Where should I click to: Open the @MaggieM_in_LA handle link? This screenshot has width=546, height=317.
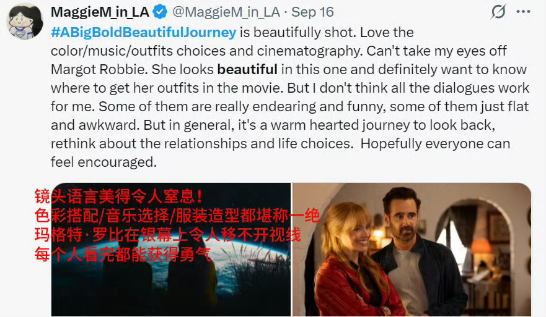pos(226,12)
